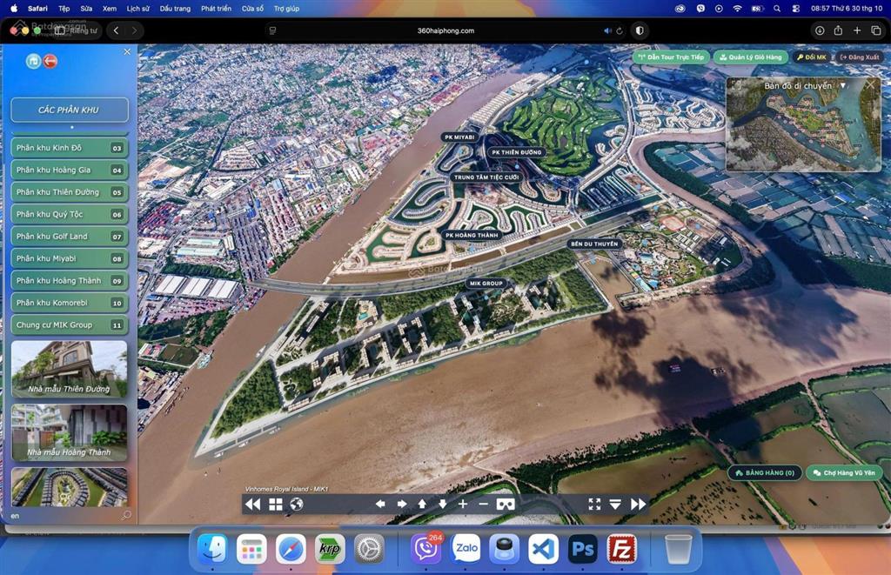Open Nhà mẫu Hoàng Thành thumbnail
Screen dimensions: 891x575
[70, 432]
